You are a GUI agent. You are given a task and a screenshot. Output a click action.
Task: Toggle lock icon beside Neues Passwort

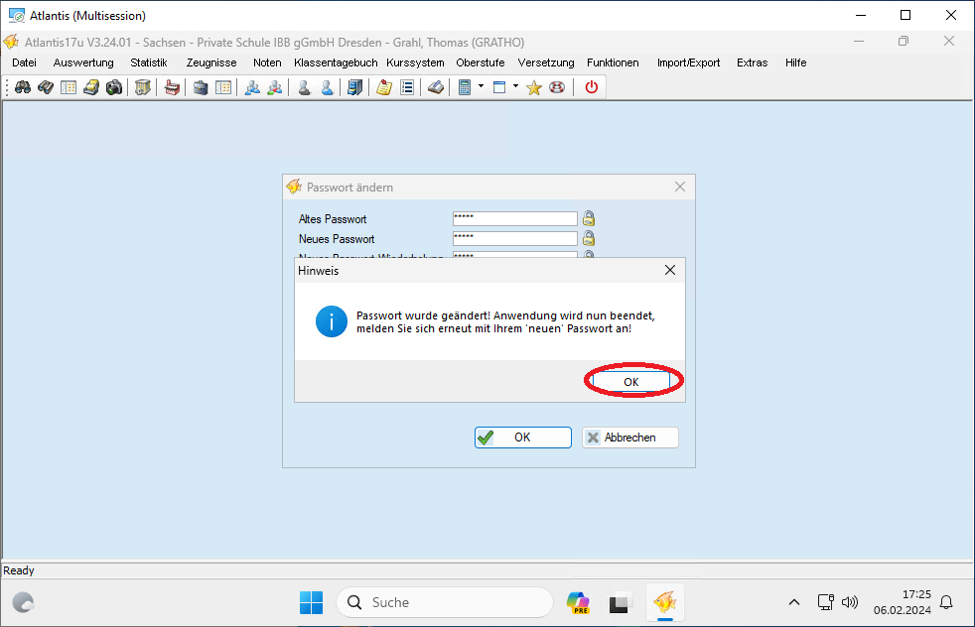click(589, 239)
